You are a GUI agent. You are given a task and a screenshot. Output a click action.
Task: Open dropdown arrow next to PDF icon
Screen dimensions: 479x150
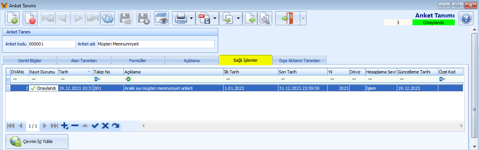[215, 18]
